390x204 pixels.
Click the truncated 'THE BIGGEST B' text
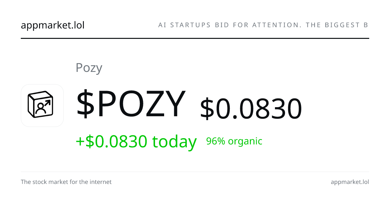[x=337, y=25]
